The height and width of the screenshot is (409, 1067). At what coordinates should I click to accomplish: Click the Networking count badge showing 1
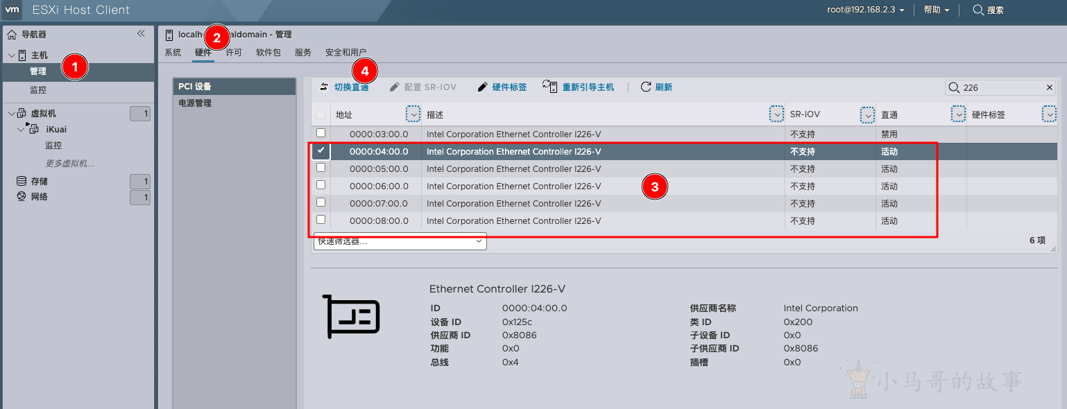tap(140, 198)
